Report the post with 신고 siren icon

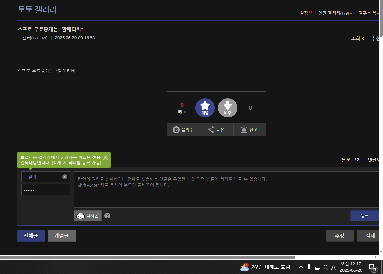click(x=249, y=130)
